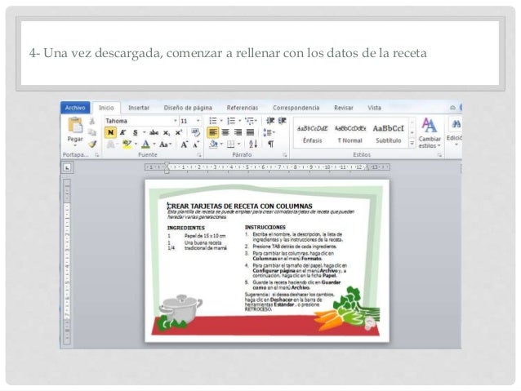Switch to the Insertar tab
The image size is (521, 391).
[x=138, y=107]
